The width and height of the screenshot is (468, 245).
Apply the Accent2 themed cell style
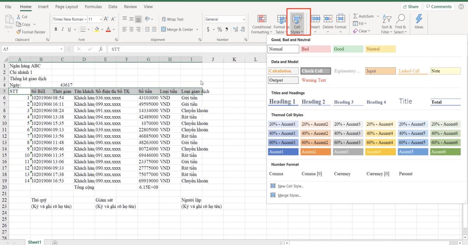pyautogui.click(x=315, y=152)
